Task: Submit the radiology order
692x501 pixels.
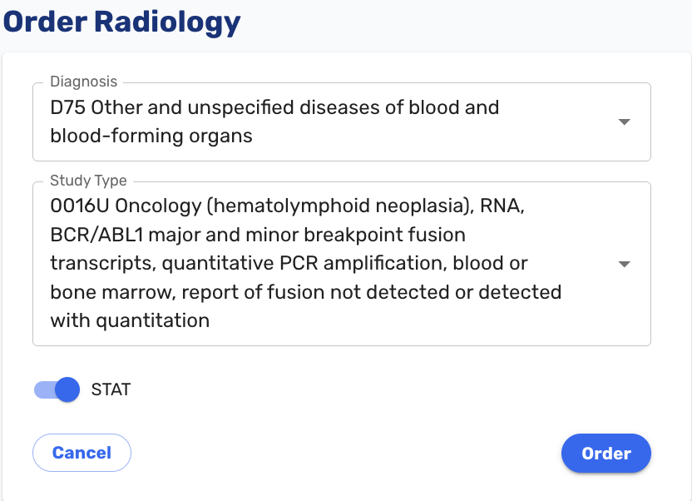Action: 605,453
